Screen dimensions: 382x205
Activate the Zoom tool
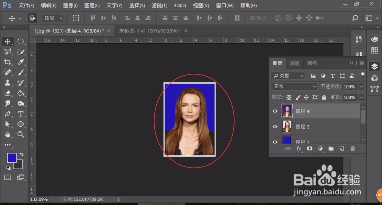21,134
